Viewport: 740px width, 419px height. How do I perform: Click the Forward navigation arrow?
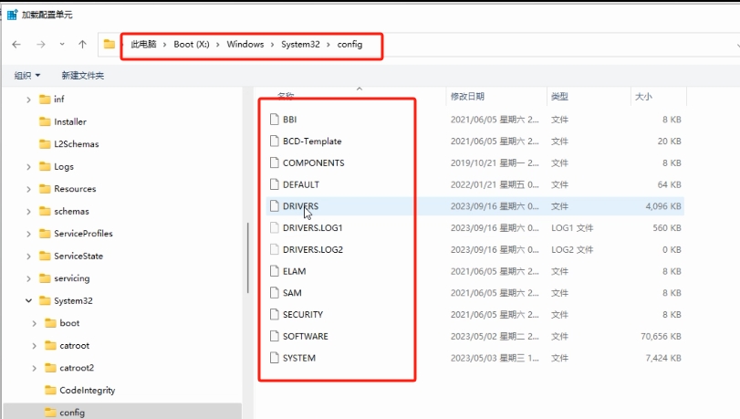[x=41, y=45]
